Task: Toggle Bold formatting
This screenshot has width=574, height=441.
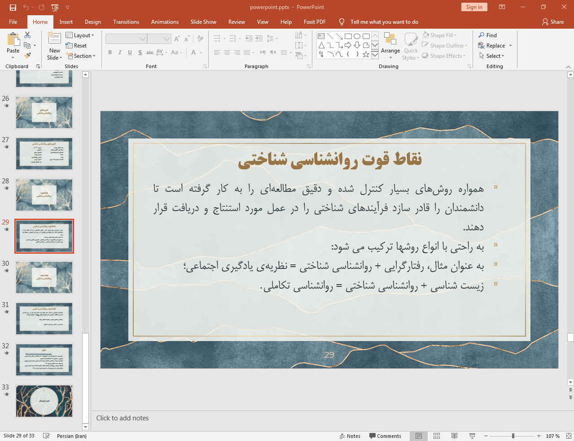Action: coord(110,52)
